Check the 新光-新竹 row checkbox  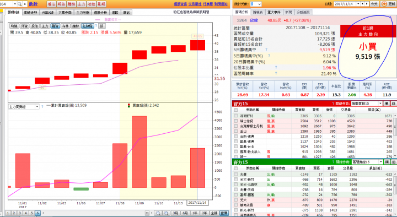click(236, 210)
